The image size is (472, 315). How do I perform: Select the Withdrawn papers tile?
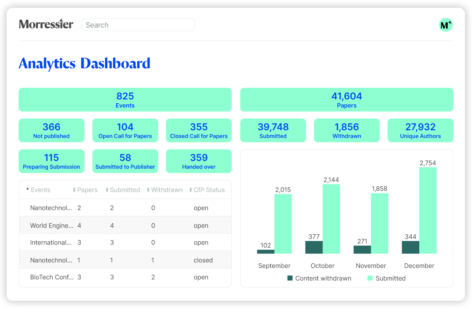pyautogui.click(x=347, y=130)
